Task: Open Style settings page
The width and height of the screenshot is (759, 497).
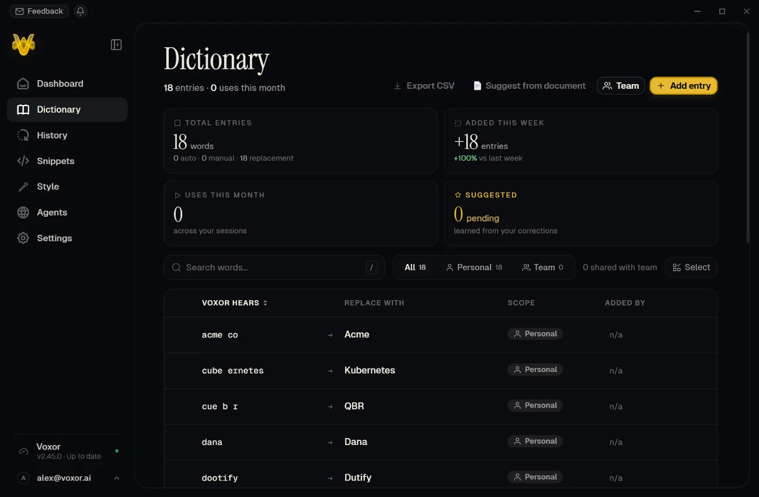Action: pyautogui.click(x=67, y=186)
